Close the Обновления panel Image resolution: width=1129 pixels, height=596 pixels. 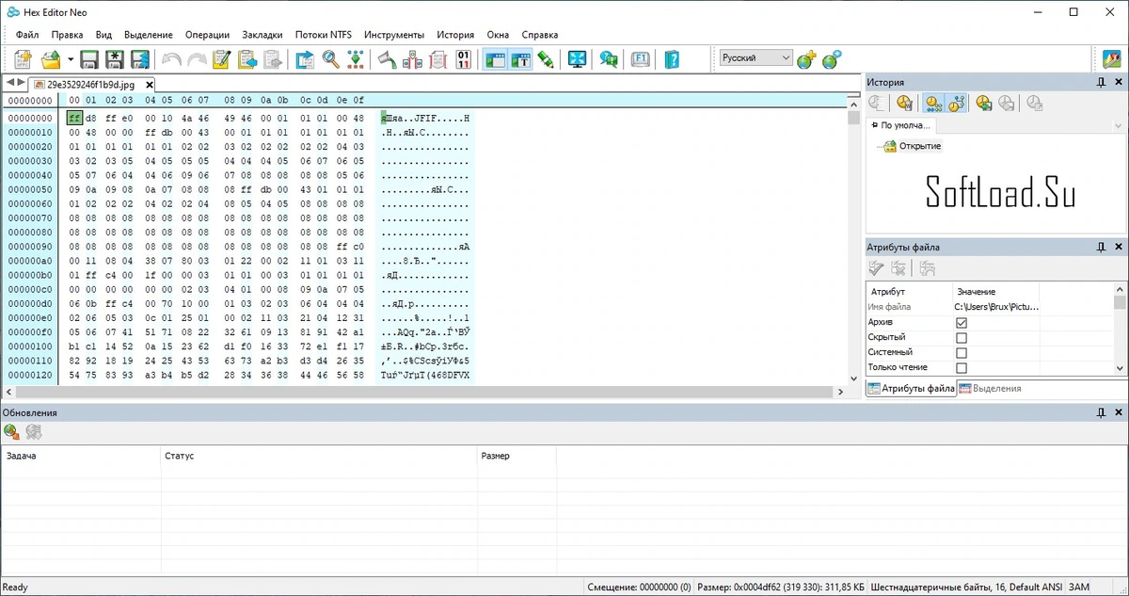coord(1120,412)
